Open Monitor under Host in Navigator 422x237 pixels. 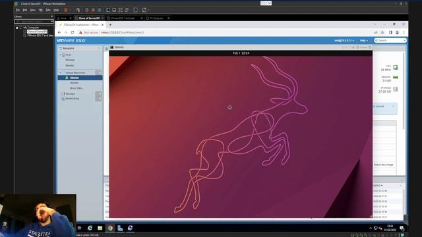pyautogui.click(x=70, y=65)
